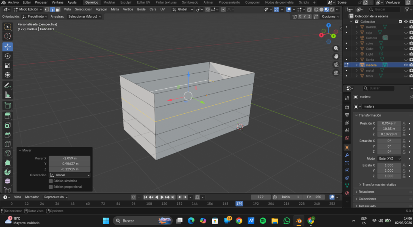Hide the madera object with eye icon

pos(406,65)
